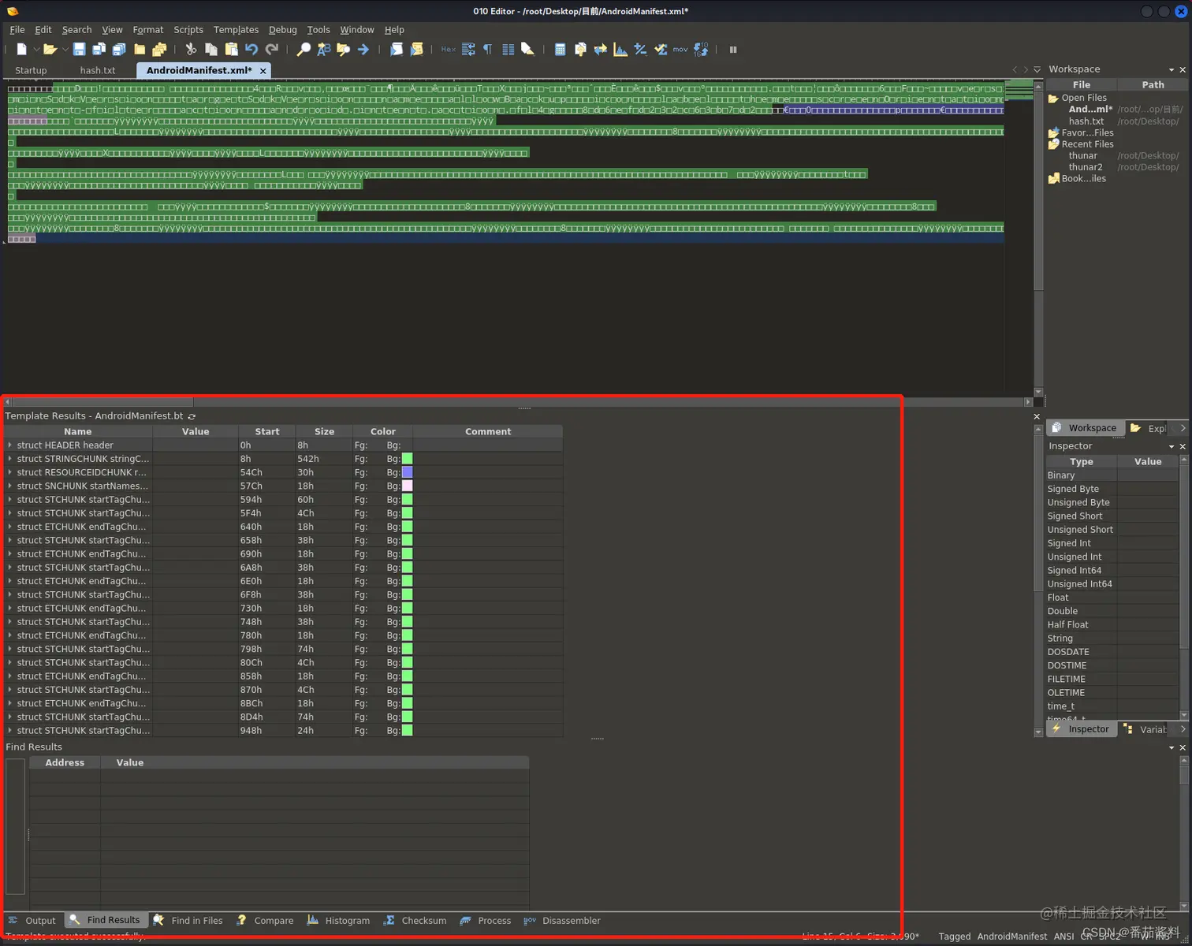Open file using the folder toolbar icon
Viewport: 1192px width, 946px height.
pos(50,49)
